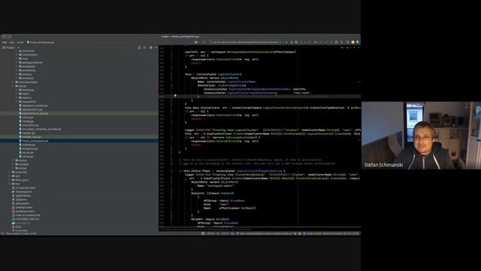
Task: Open CONTRIBUTING.md file
Action: coord(26,219)
